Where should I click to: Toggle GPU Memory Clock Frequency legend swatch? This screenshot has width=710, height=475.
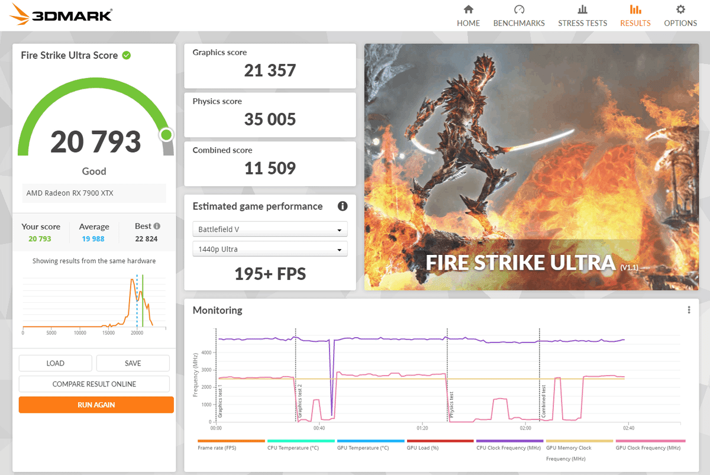[x=580, y=441]
